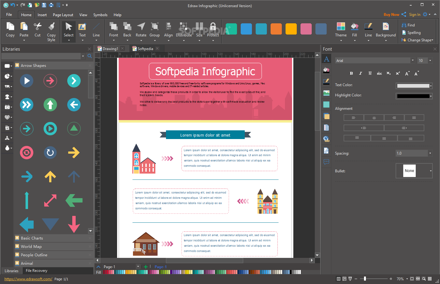Open the Line style panel in right sidebar

[326, 82]
